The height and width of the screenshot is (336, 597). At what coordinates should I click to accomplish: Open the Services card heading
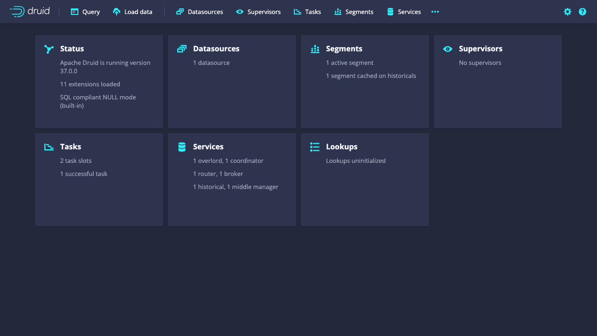tap(208, 147)
